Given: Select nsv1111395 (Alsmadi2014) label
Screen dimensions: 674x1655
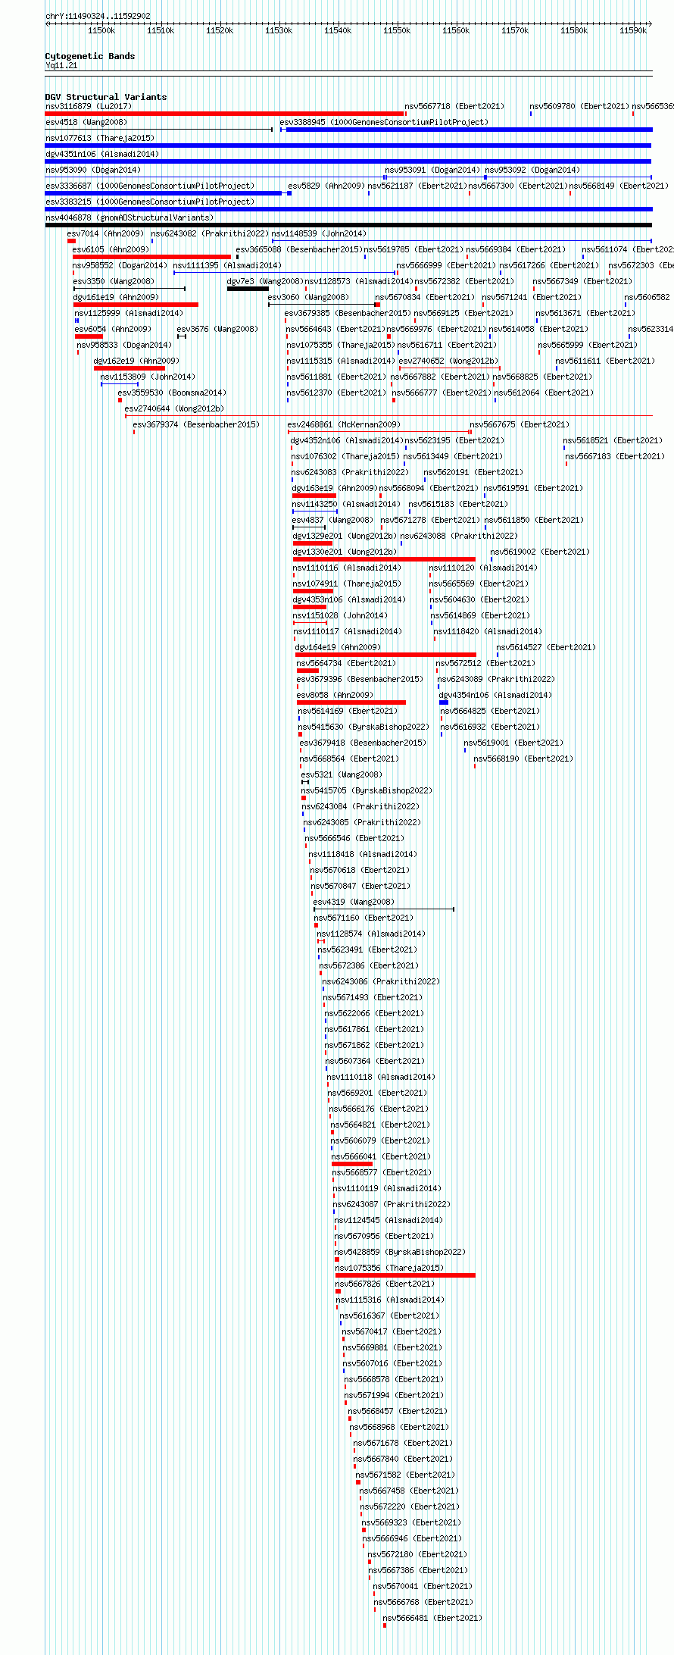Looking at the screenshot, I should pyautogui.click(x=227, y=265).
